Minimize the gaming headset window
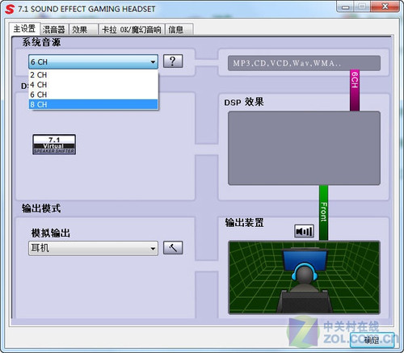Viewport: 404px width, 353px height. pyautogui.click(x=346, y=6)
